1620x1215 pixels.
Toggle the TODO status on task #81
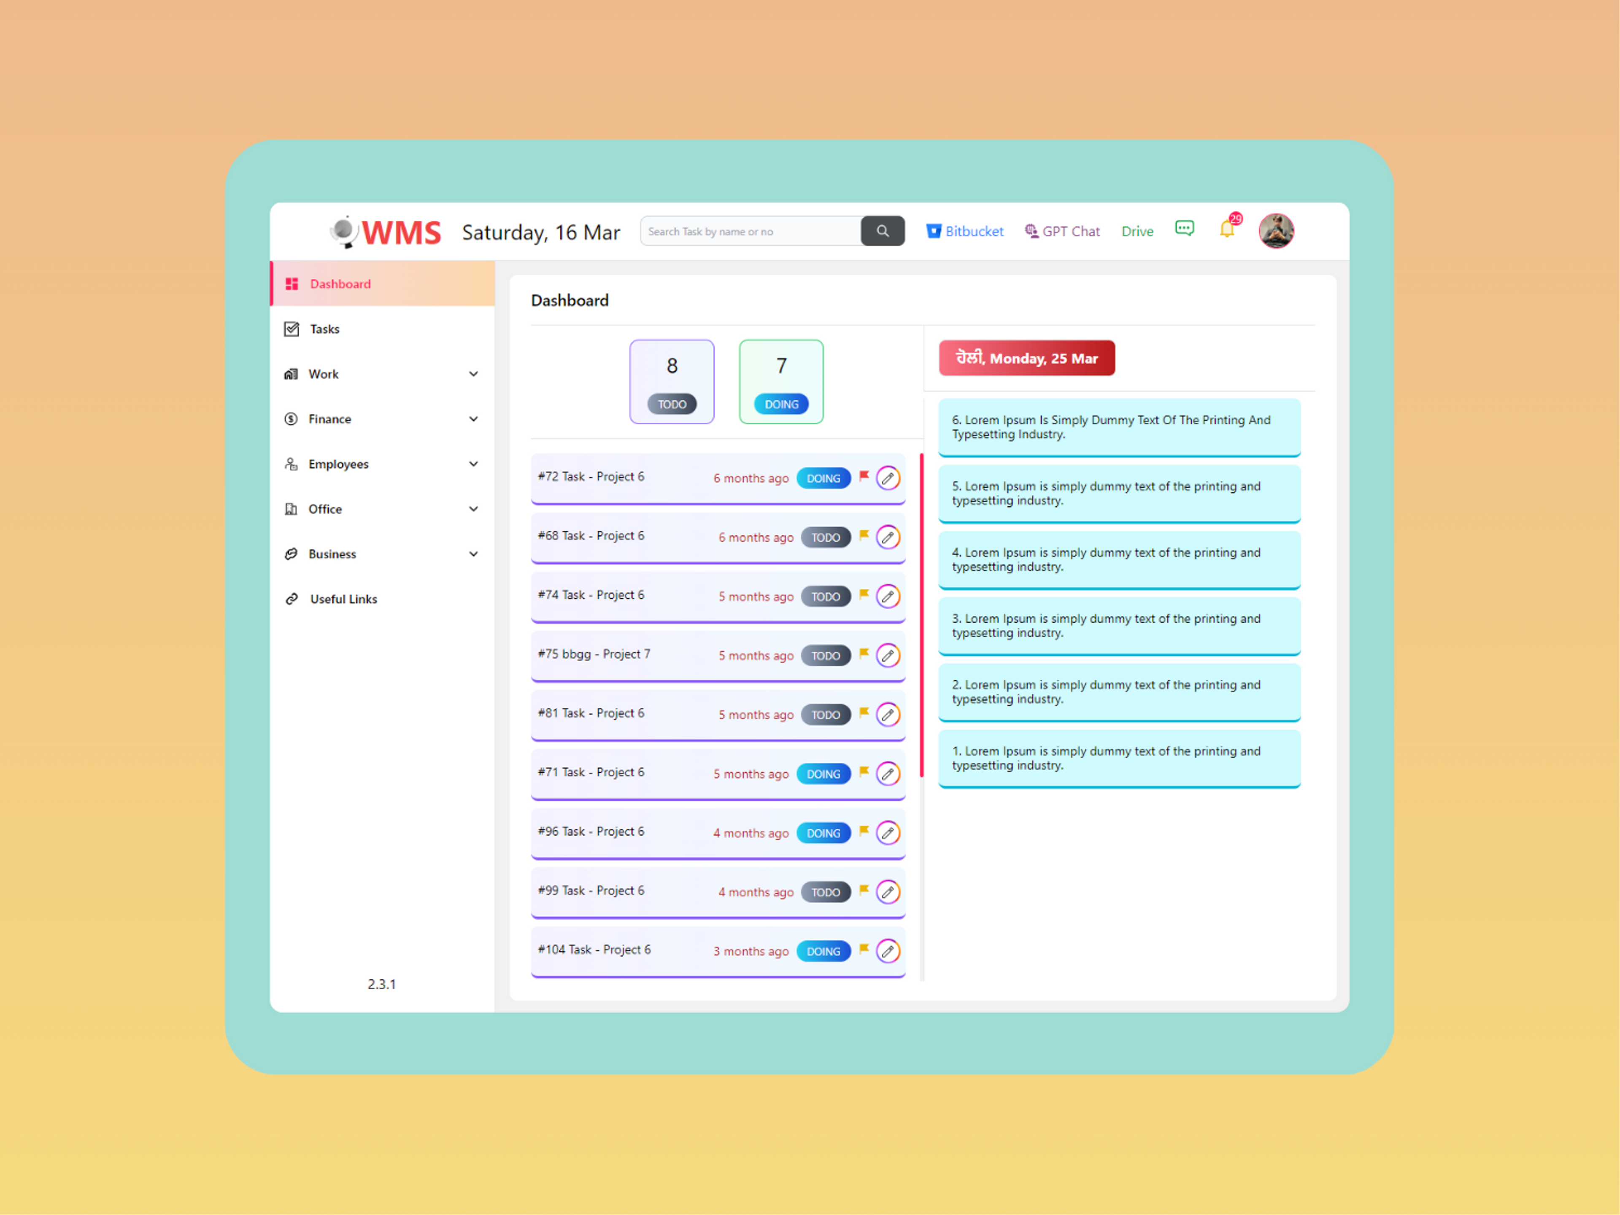tap(826, 713)
